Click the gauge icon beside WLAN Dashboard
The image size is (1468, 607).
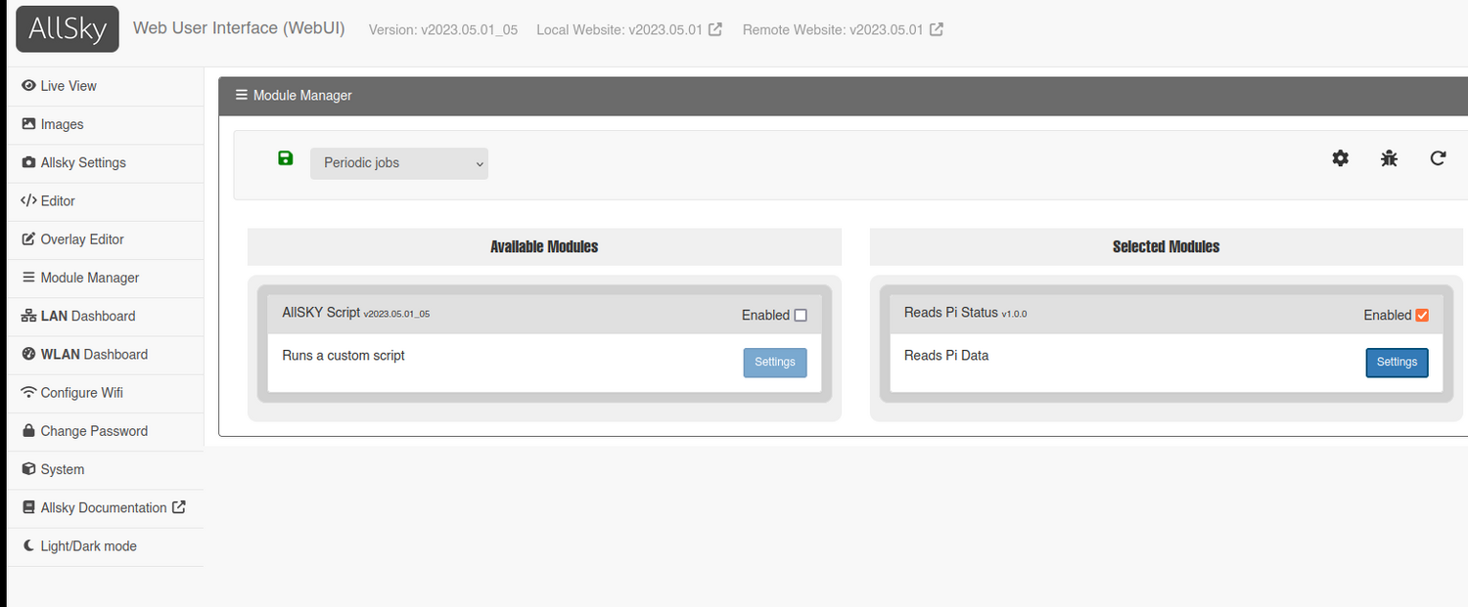[28, 354]
